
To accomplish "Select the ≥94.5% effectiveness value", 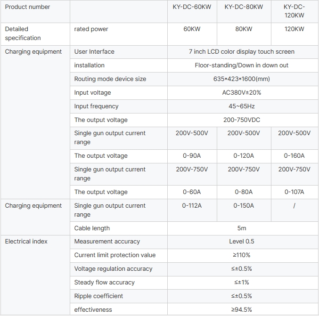I will [x=241, y=310].
